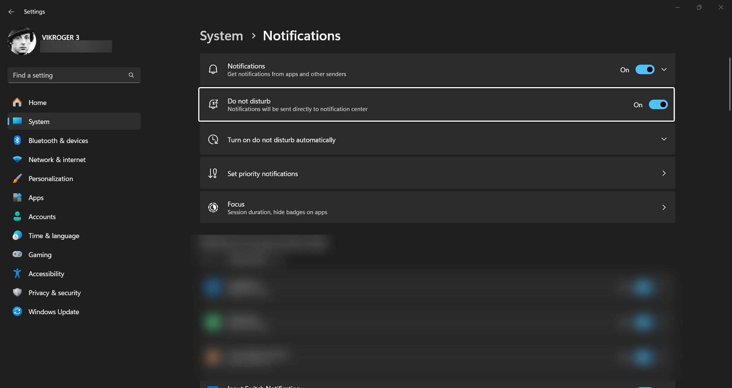Expand Turn on do not disturb automatically
The height and width of the screenshot is (388, 732).
(x=664, y=139)
